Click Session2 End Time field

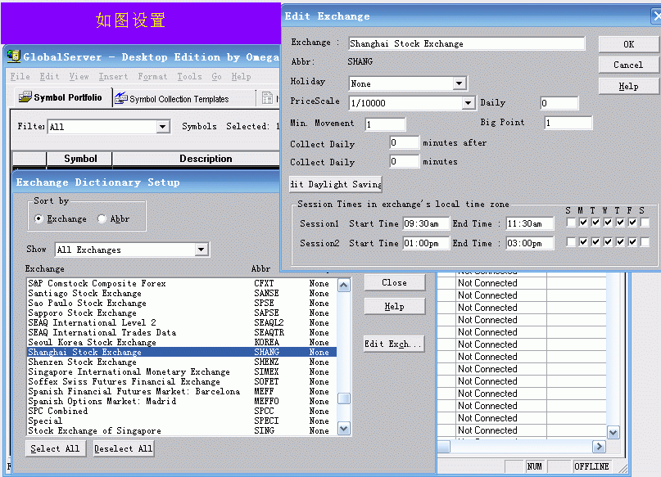[529, 243]
